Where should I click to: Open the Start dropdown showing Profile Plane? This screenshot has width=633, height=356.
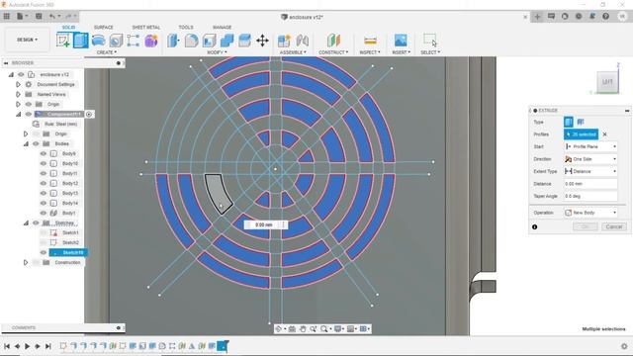coord(590,146)
